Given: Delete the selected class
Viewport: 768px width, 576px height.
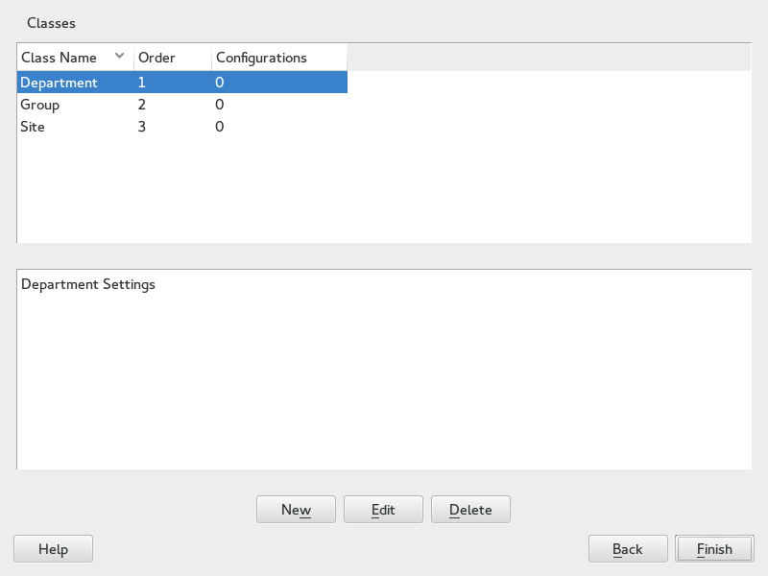Looking at the screenshot, I should click(470, 510).
